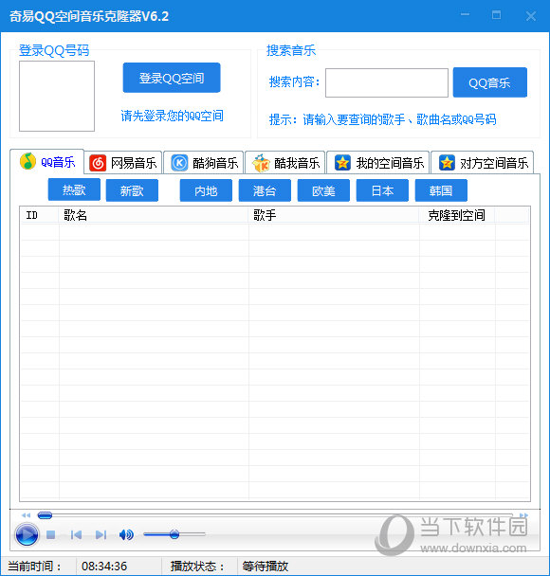
Task: Filter songs by 港台
Action: click(265, 190)
